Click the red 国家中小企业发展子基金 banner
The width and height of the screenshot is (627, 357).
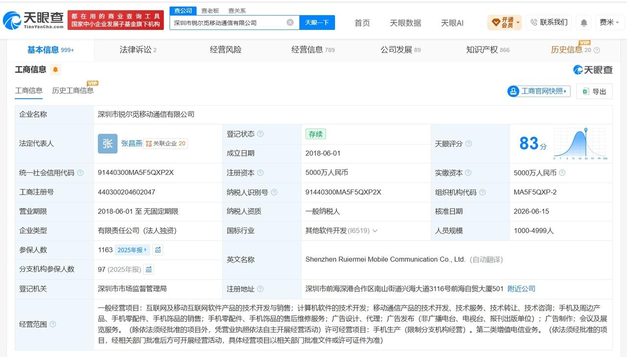pos(116,20)
